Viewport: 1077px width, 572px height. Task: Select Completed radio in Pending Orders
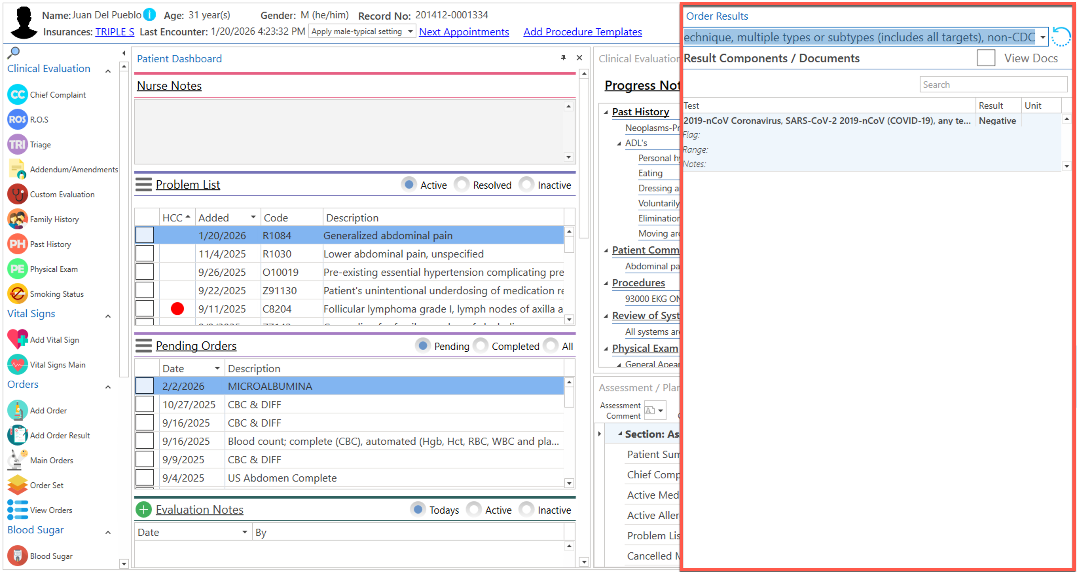coord(481,346)
